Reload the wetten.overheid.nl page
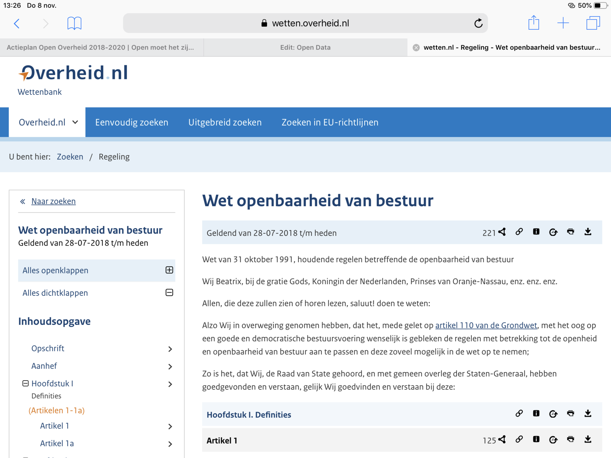The height and width of the screenshot is (458, 611). point(478,23)
